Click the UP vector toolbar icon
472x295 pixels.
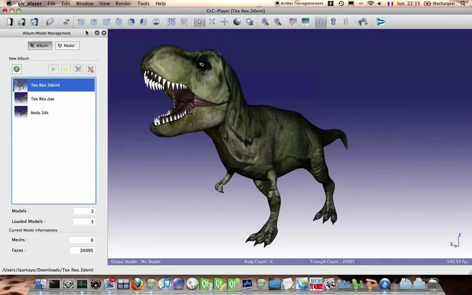[66, 22]
